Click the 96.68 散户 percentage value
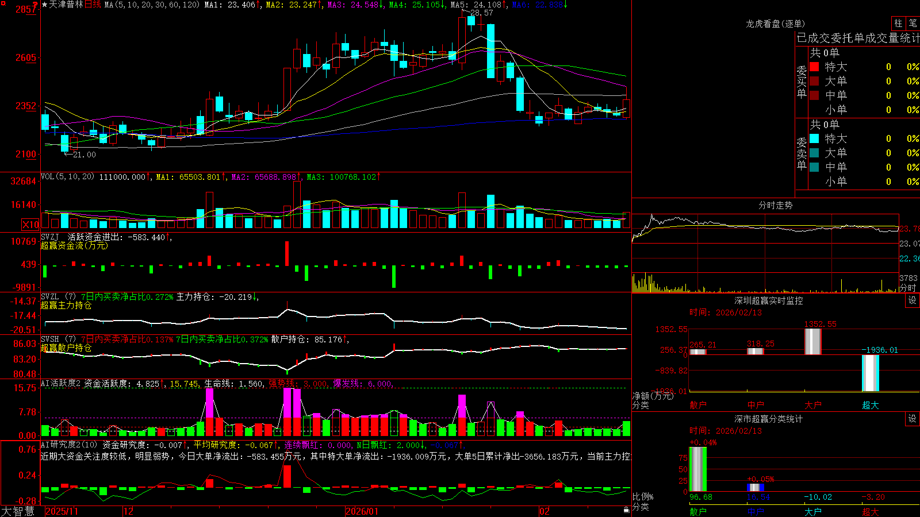Image resolution: width=920 pixels, height=517 pixels. tap(700, 497)
